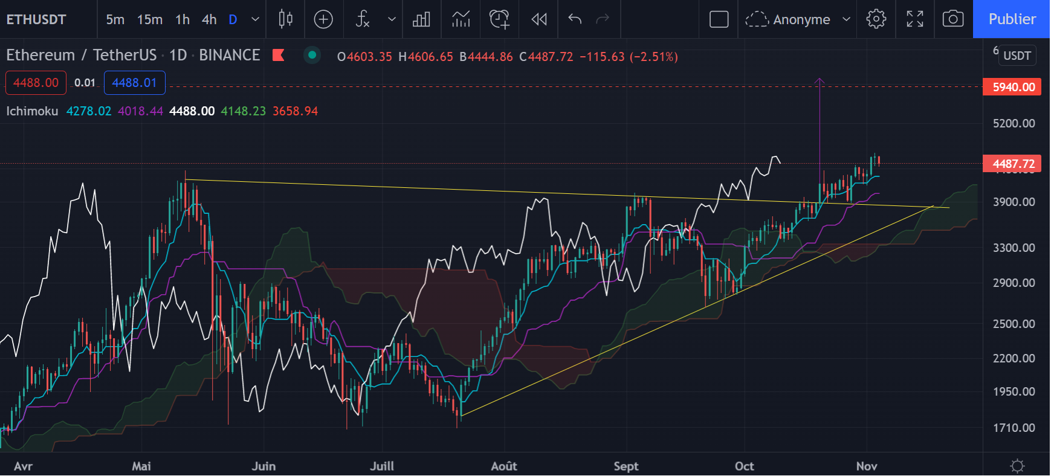Click the ETHUSDT symbol search field
The width and height of the screenshot is (1051, 476).
36,19
